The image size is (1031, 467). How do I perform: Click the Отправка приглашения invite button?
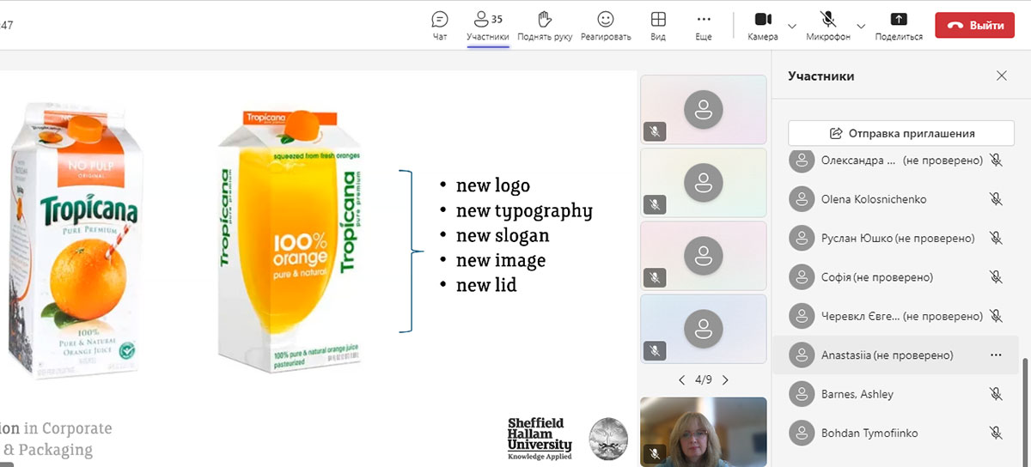click(x=901, y=133)
